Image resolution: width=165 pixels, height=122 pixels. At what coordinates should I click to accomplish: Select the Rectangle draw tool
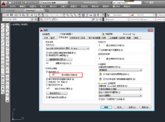(x=3, y=39)
